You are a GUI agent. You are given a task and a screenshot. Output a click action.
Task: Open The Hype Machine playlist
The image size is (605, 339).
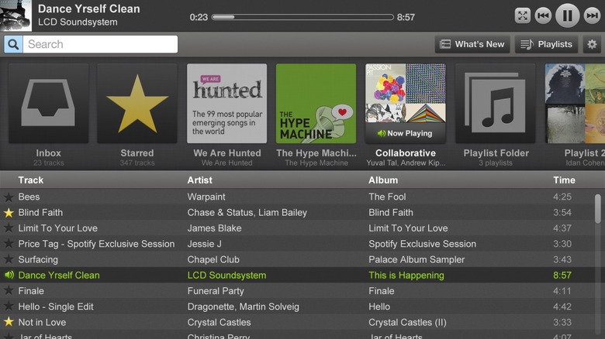[x=316, y=103]
